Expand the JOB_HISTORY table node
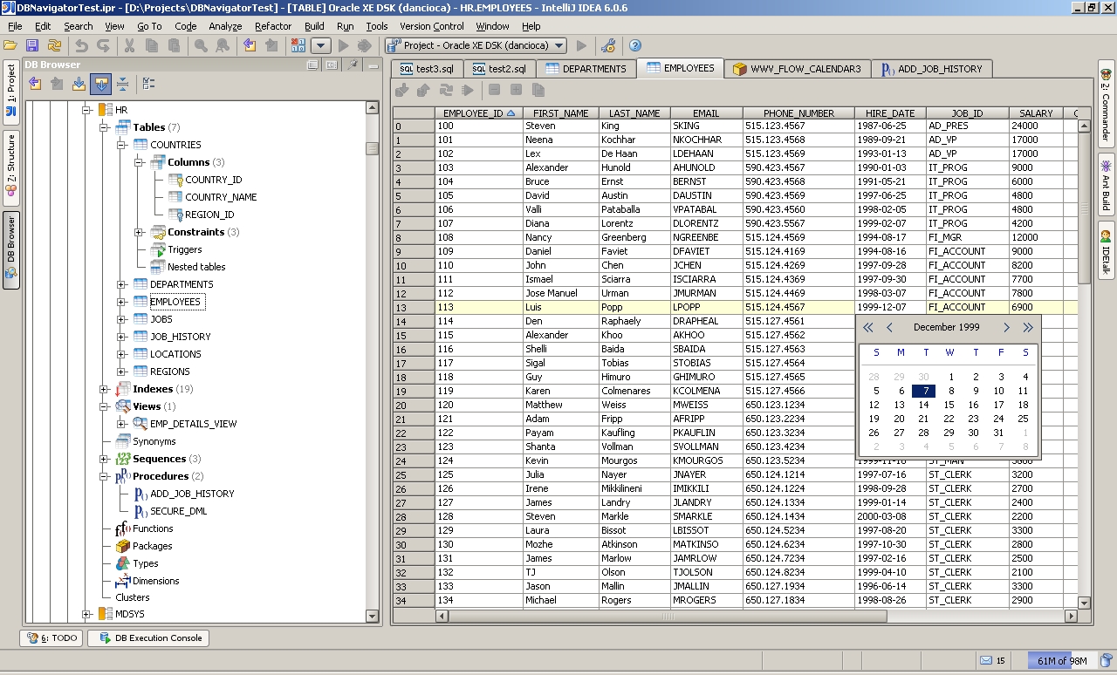 pyautogui.click(x=121, y=337)
